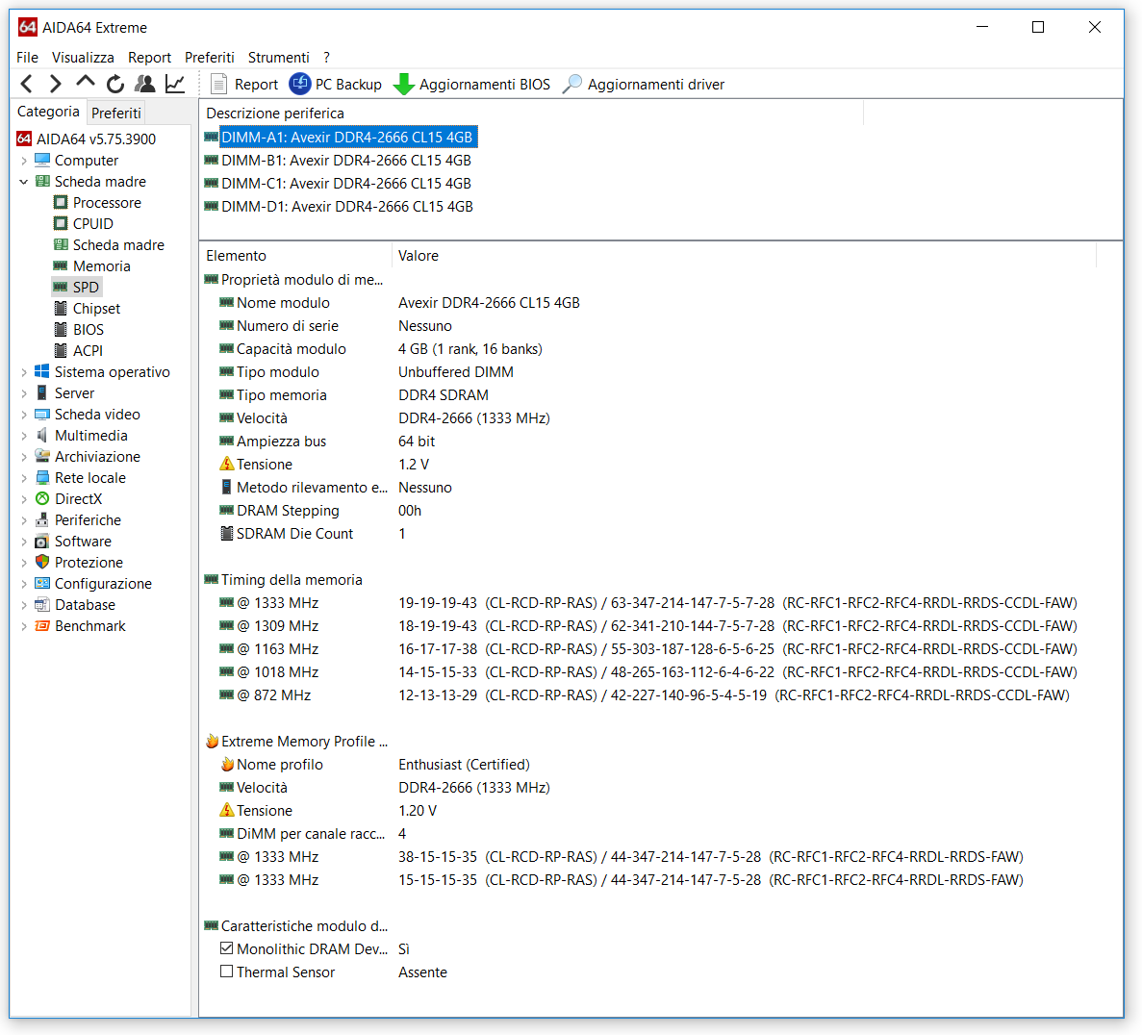Open the File menu

click(x=27, y=58)
